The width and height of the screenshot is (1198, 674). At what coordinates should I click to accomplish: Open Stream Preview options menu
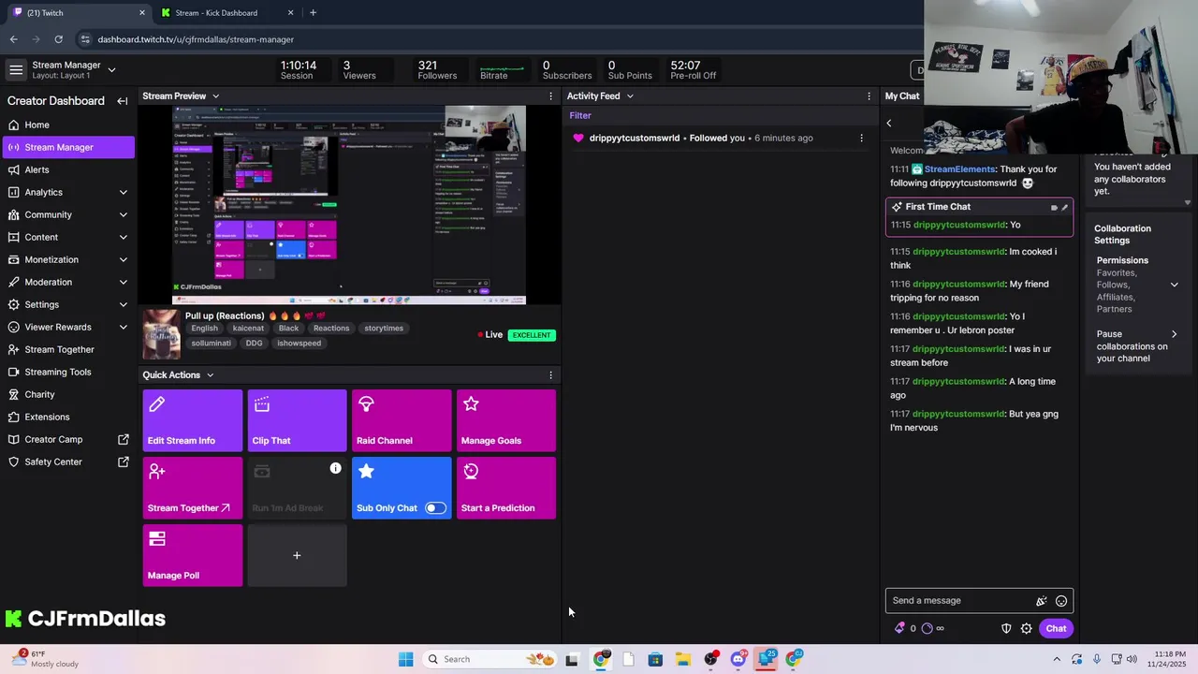(x=550, y=96)
